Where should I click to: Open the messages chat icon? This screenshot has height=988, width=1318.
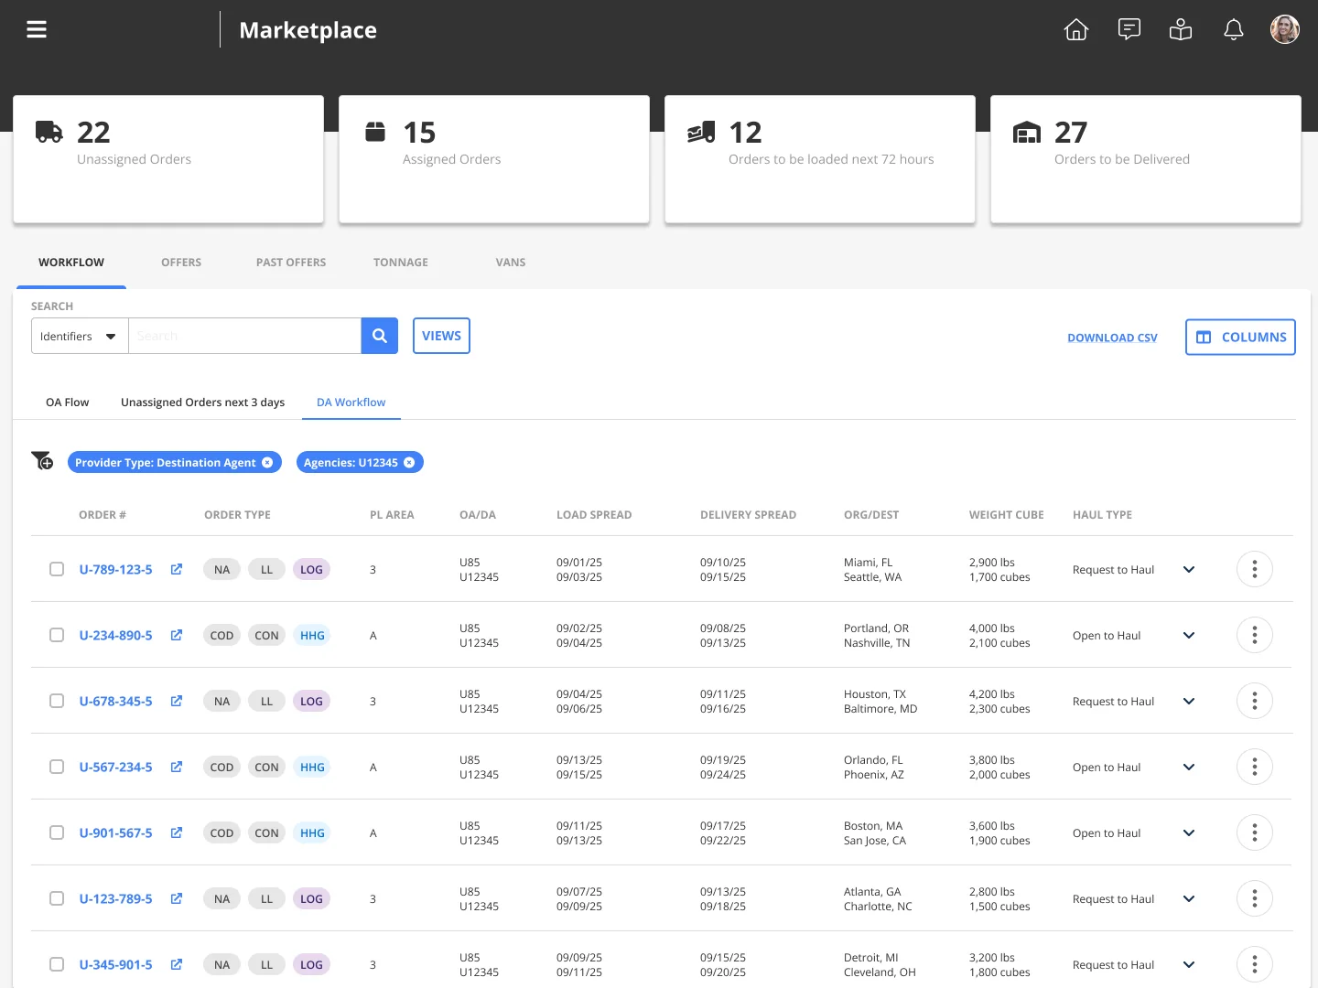tap(1129, 29)
